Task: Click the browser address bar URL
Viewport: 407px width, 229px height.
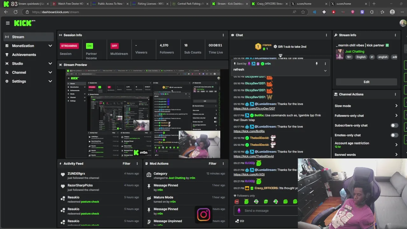Action: coord(56,12)
